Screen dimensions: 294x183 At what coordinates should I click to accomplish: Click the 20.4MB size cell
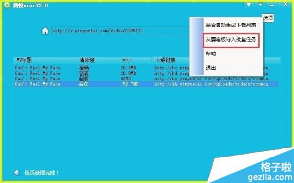click(x=128, y=68)
